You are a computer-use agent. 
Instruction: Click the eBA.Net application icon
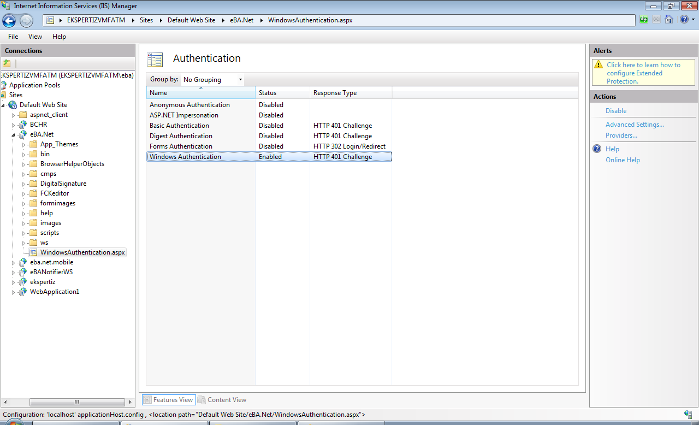point(23,134)
